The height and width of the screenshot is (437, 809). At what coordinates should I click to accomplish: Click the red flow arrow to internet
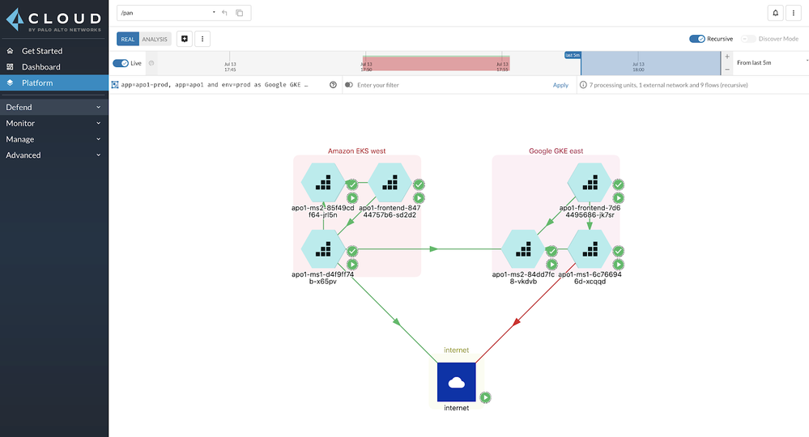516,323
